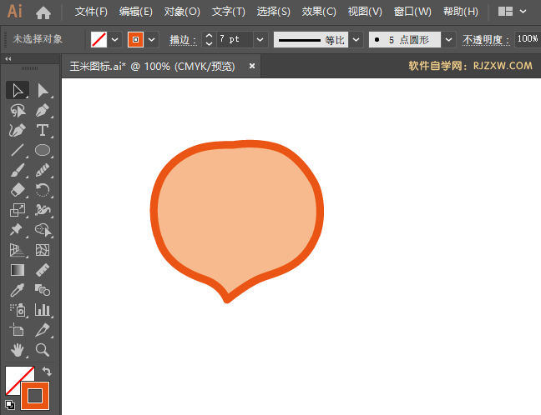This screenshot has height=415, width=541.
Task: Click the orange corn kernel shape
Action: [x=237, y=220]
